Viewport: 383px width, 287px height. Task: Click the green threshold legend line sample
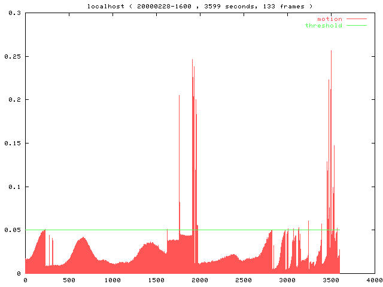tap(355, 26)
